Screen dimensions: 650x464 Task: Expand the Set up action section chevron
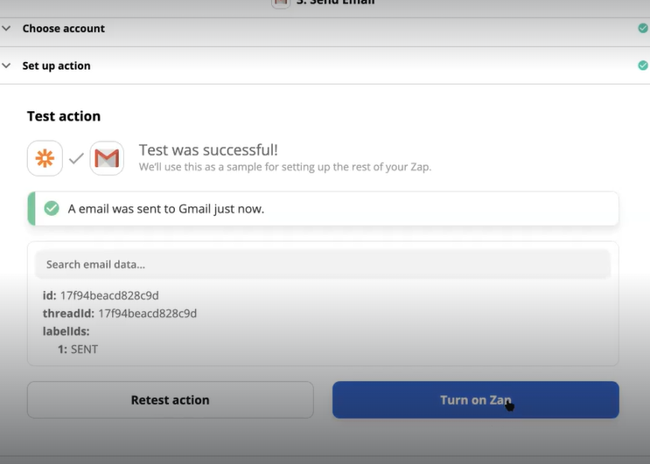click(x=6, y=66)
